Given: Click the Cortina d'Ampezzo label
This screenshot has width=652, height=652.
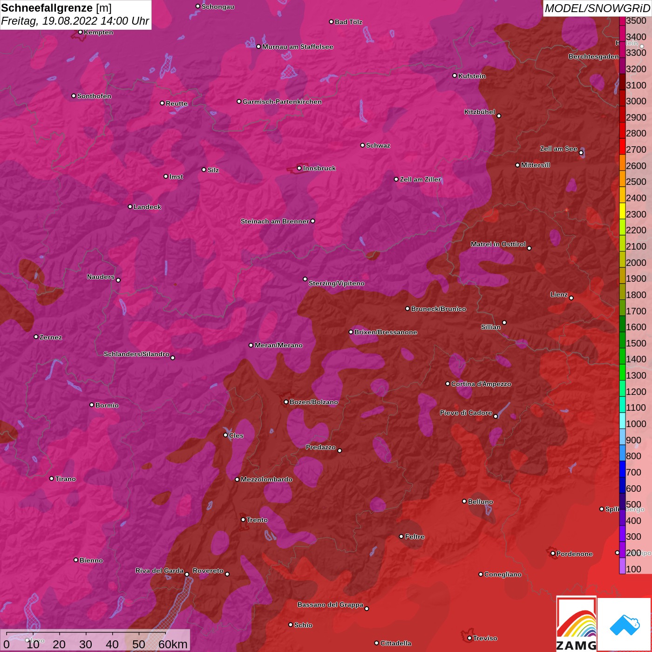Looking at the screenshot, I should pos(481,384).
